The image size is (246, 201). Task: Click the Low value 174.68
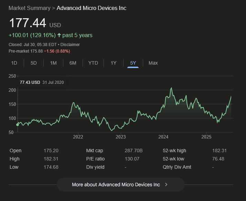pos(51,167)
